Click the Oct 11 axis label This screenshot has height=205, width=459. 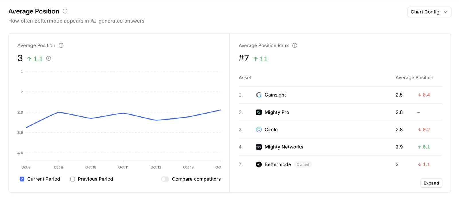pyautogui.click(x=123, y=167)
